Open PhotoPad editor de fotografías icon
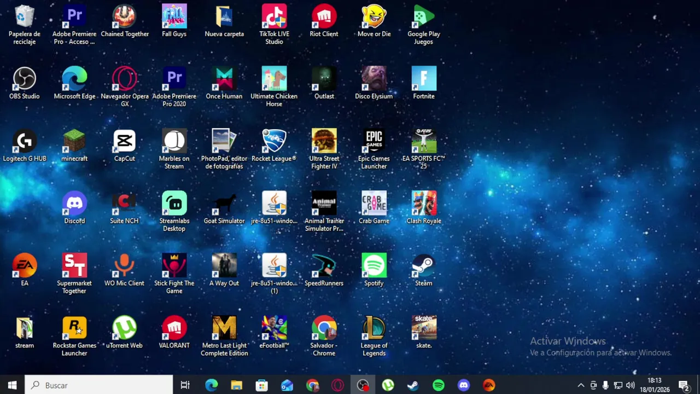The image size is (700, 394). (x=224, y=149)
